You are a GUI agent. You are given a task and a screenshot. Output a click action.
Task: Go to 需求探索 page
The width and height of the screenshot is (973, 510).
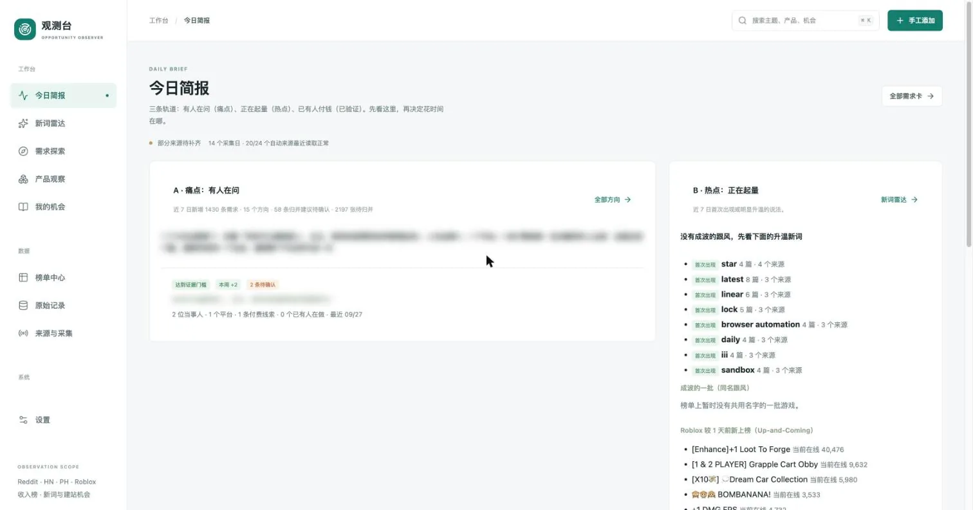click(64, 151)
